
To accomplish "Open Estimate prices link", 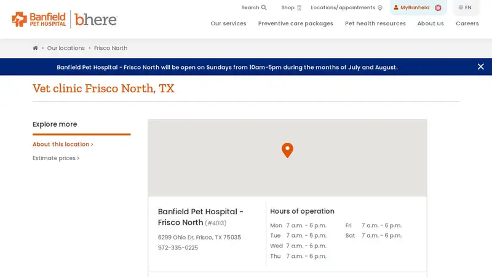I will tap(56, 158).
